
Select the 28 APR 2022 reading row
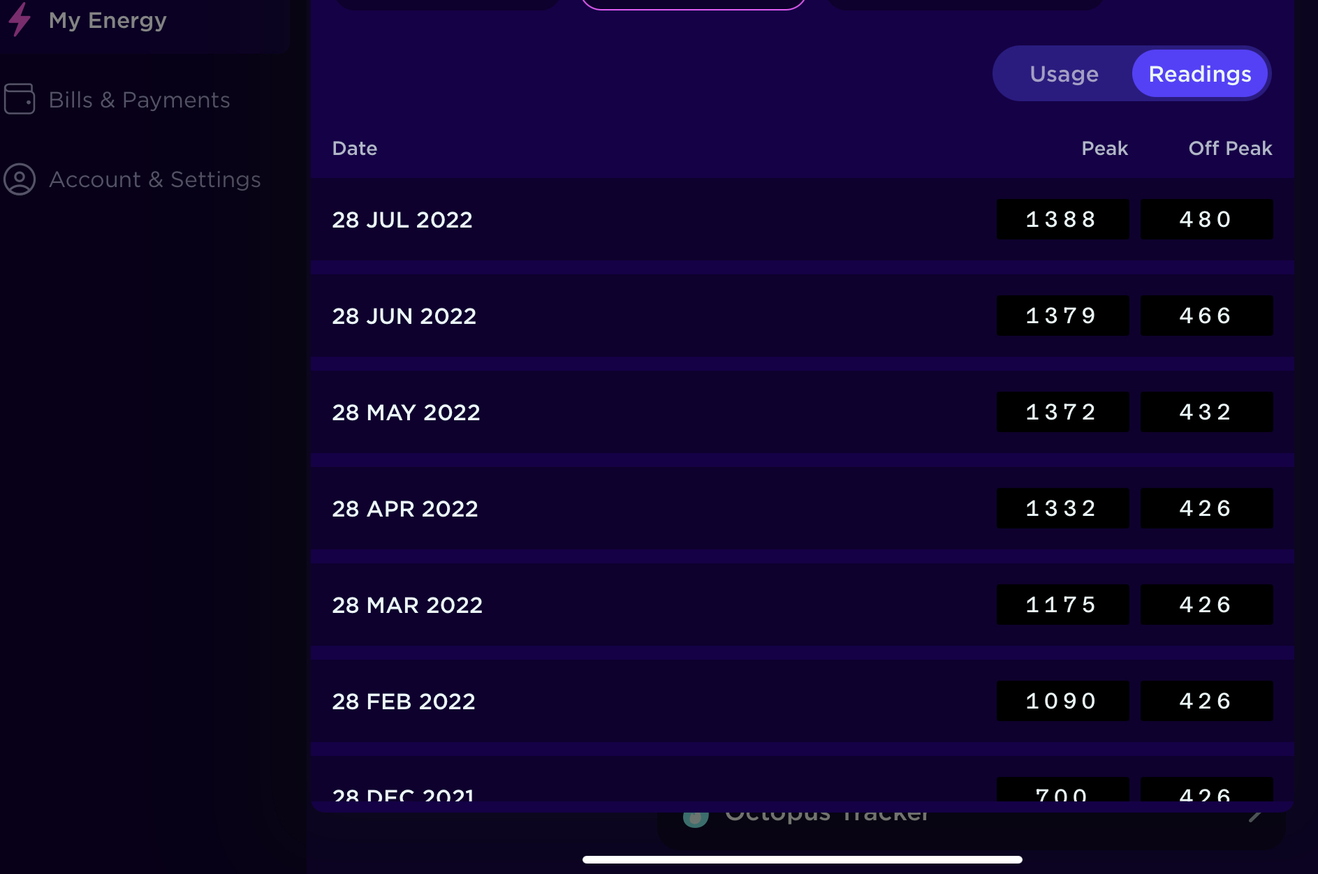point(802,508)
